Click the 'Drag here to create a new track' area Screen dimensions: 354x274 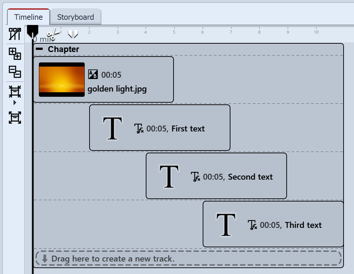point(189,258)
